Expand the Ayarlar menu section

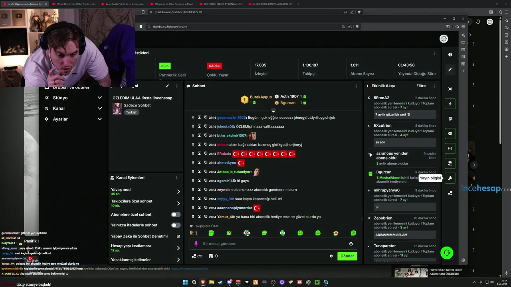[99, 119]
